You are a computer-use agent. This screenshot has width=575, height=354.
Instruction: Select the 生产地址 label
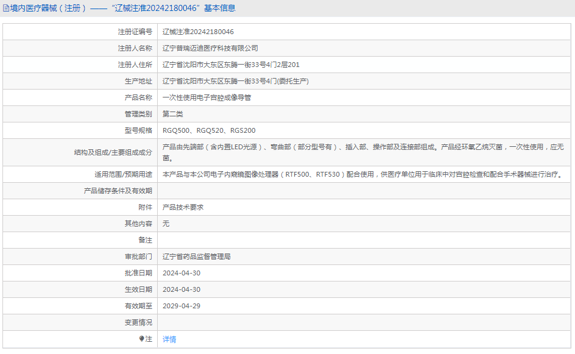click(x=138, y=82)
